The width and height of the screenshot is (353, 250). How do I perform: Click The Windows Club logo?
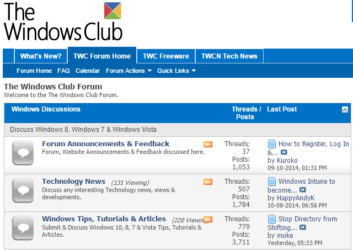click(63, 22)
